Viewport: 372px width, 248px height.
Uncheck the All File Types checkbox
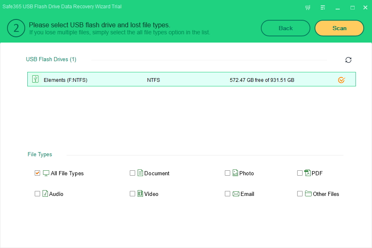tap(37, 173)
